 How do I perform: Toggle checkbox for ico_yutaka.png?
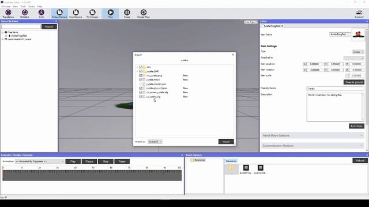click(141, 75)
